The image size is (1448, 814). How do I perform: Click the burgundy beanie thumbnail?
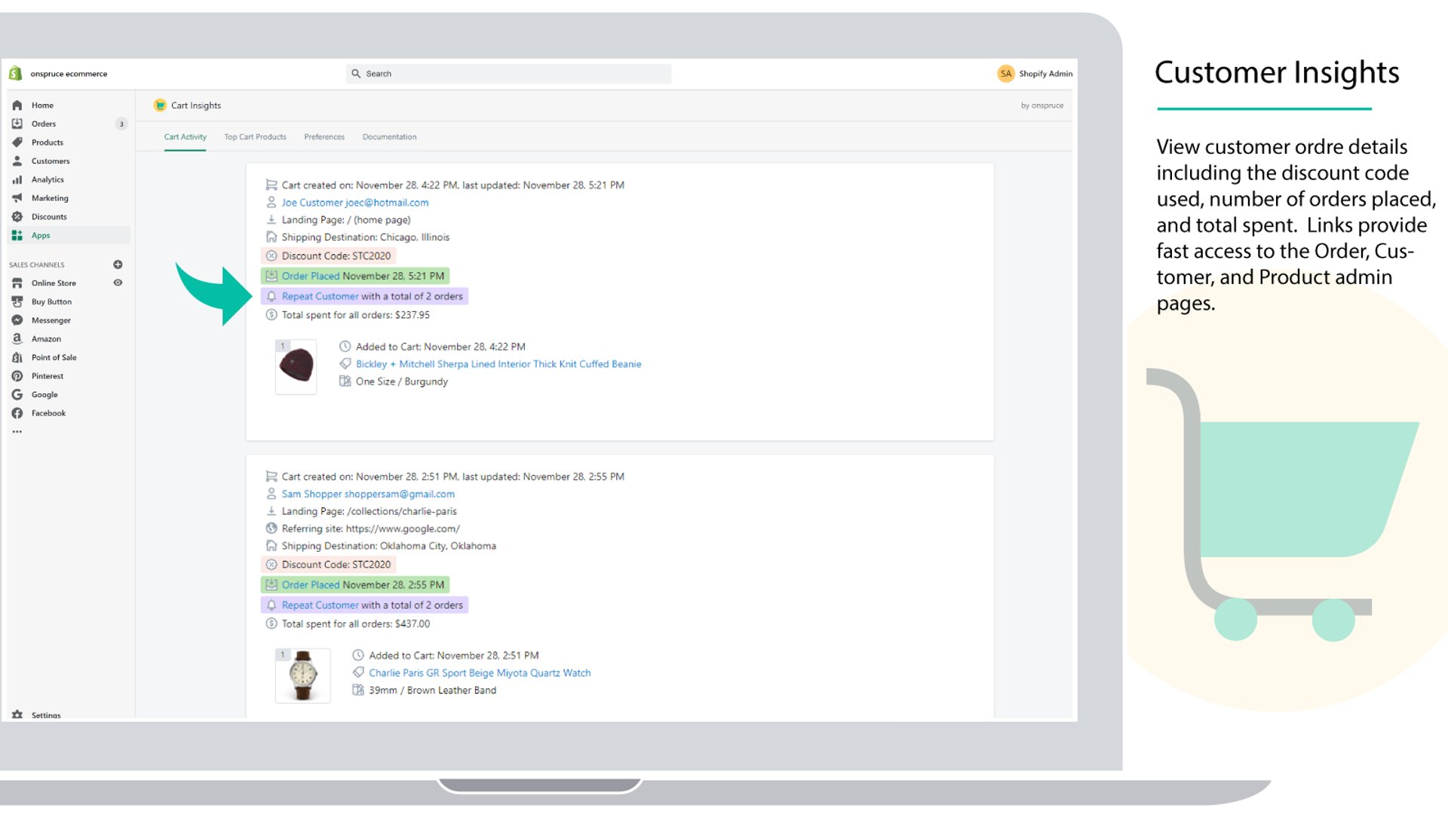pyautogui.click(x=296, y=366)
